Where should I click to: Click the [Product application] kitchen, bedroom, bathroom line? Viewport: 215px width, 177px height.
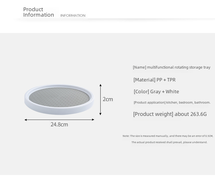172,102
